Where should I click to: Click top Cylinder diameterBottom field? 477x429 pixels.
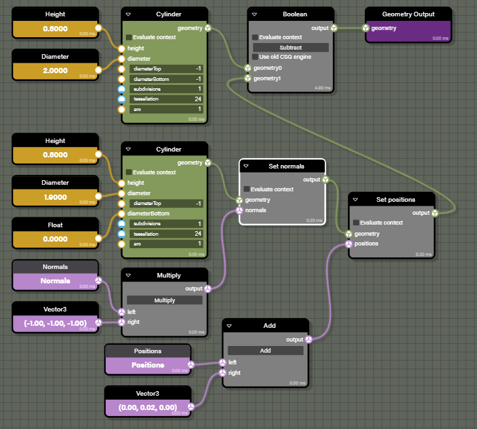click(x=166, y=79)
